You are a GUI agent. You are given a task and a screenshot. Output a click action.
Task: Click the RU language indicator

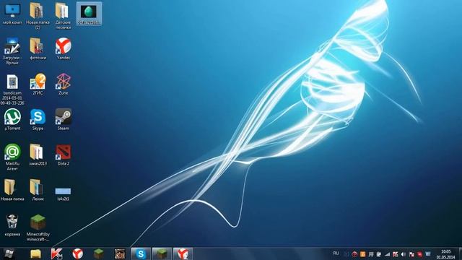coord(336,253)
